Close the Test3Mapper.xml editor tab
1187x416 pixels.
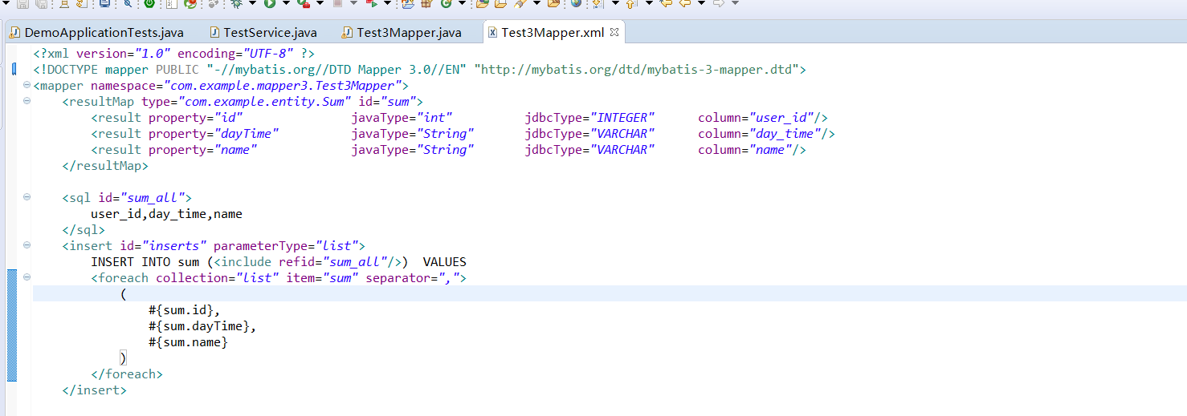pos(614,32)
